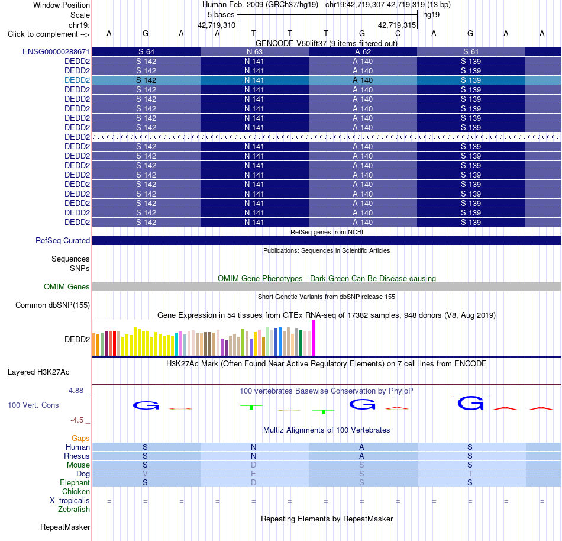
Task: Select the Human species label
Action: pos(77,447)
